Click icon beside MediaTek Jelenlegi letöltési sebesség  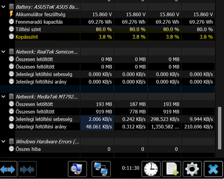pyautogui.click(x=11, y=119)
